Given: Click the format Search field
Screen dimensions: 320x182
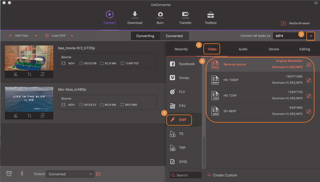Looking at the screenshot, I should [x=186, y=175].
